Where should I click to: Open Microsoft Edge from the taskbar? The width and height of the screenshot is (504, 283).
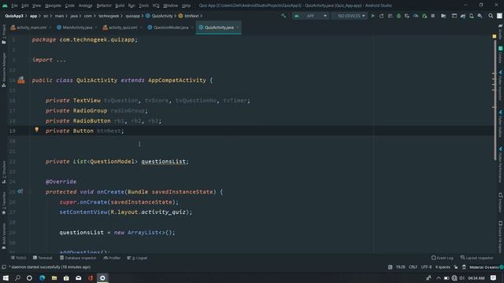click(x=42, y=277)
